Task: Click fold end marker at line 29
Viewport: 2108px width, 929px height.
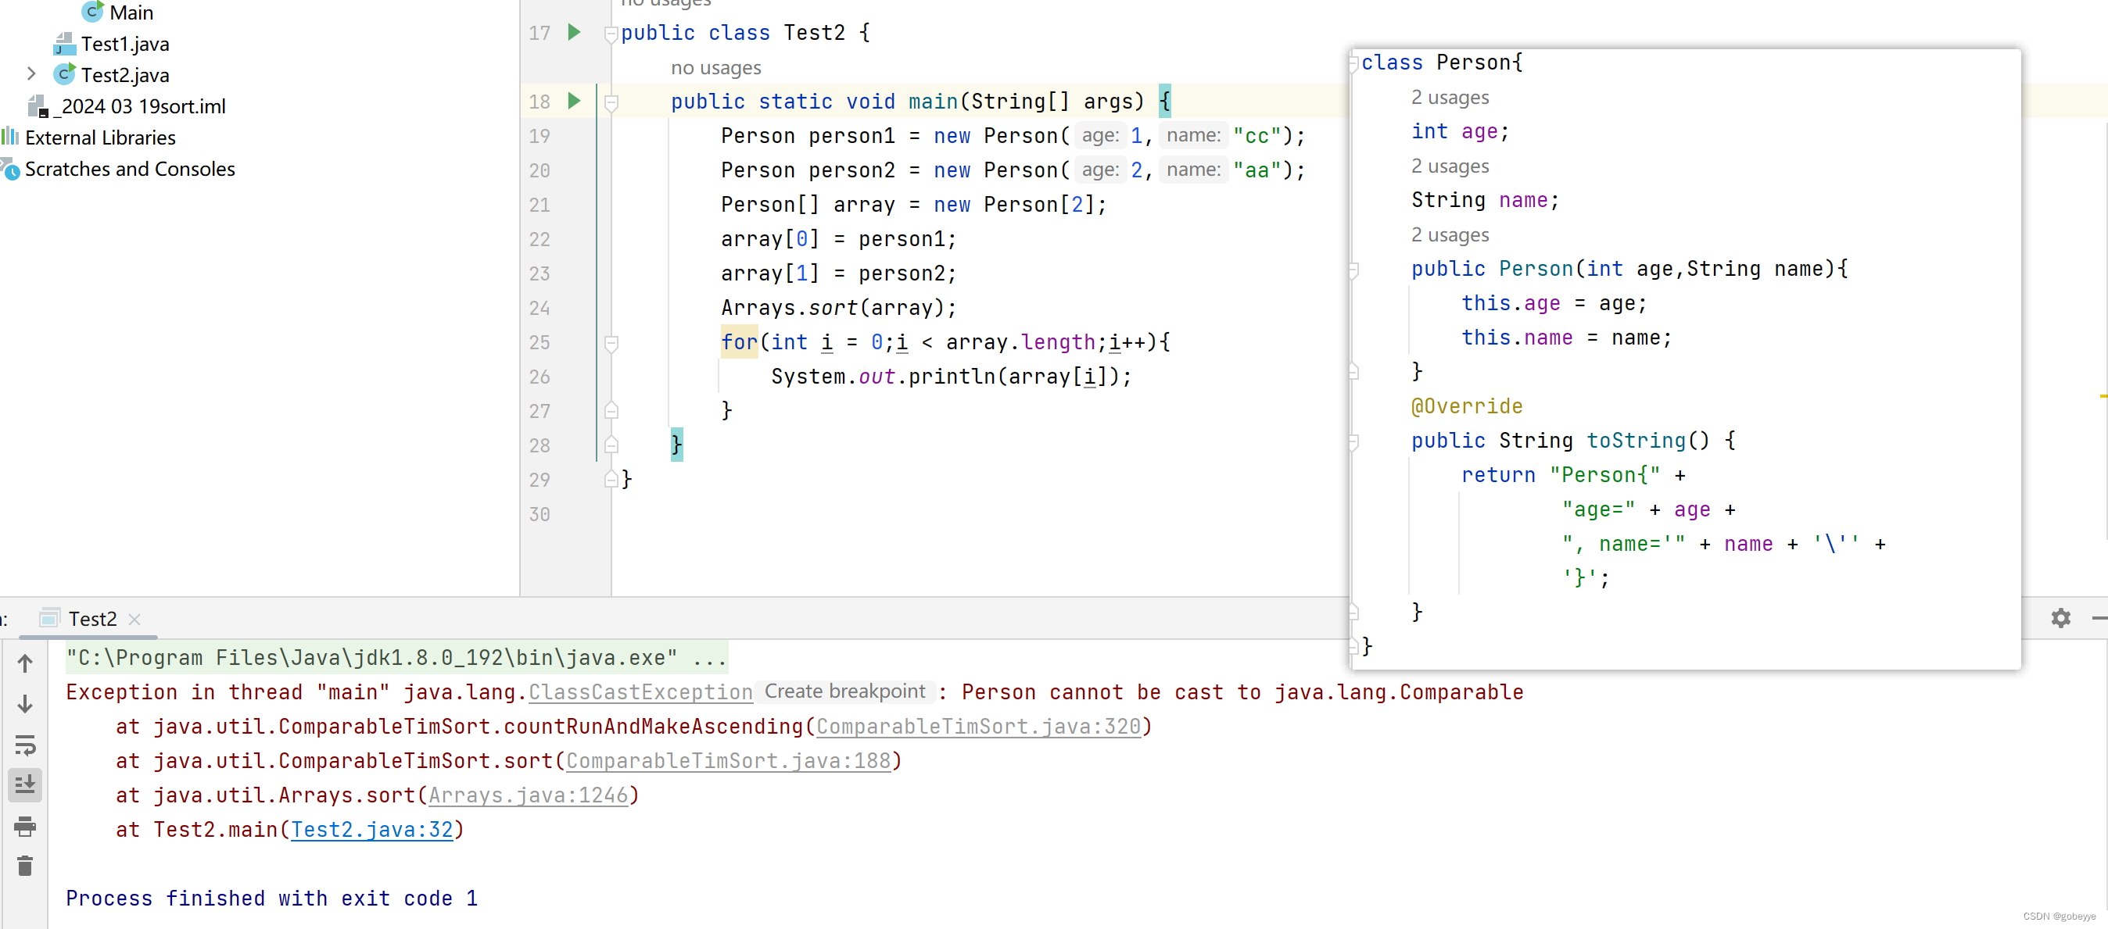Action: (x=611, y=478)
